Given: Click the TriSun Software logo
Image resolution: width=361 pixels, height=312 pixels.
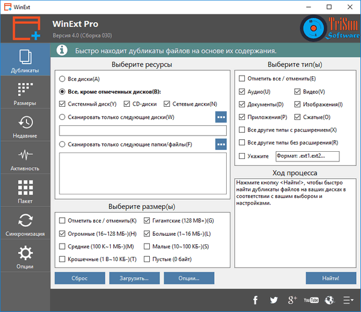Looking at the screenshot, I should (x=330, y=28).
